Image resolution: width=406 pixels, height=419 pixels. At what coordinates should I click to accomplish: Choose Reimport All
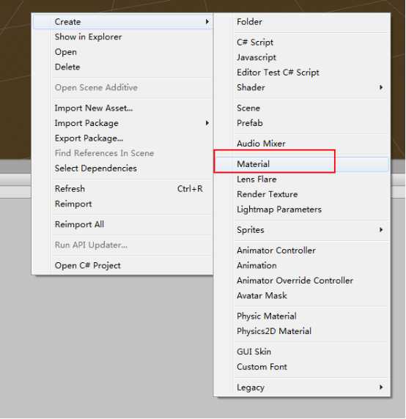coord(122,224)
